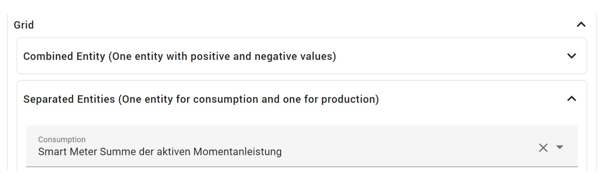Screen dimensions: 603x182
Task: Click the Combined Entity header title
Action: point(179,56)
